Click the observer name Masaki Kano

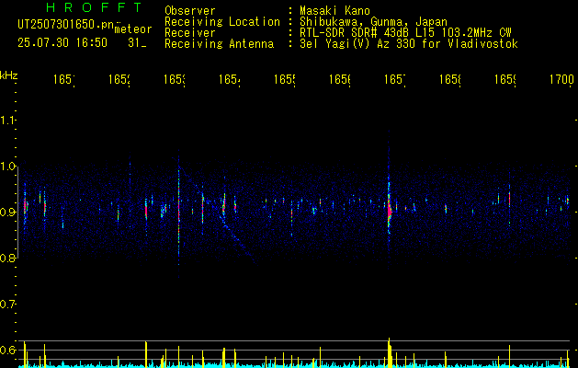334,11
